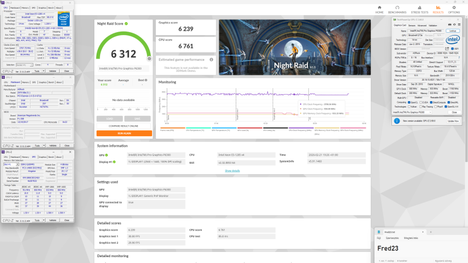Select Graphics tab in CPU-Z Mainboard window
Screen dimensions: 468x263
[x=43, y=82]
